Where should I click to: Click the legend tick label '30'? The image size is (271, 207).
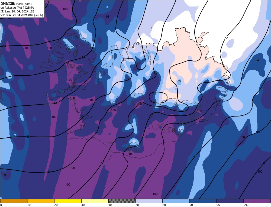[x=83, y=205]
